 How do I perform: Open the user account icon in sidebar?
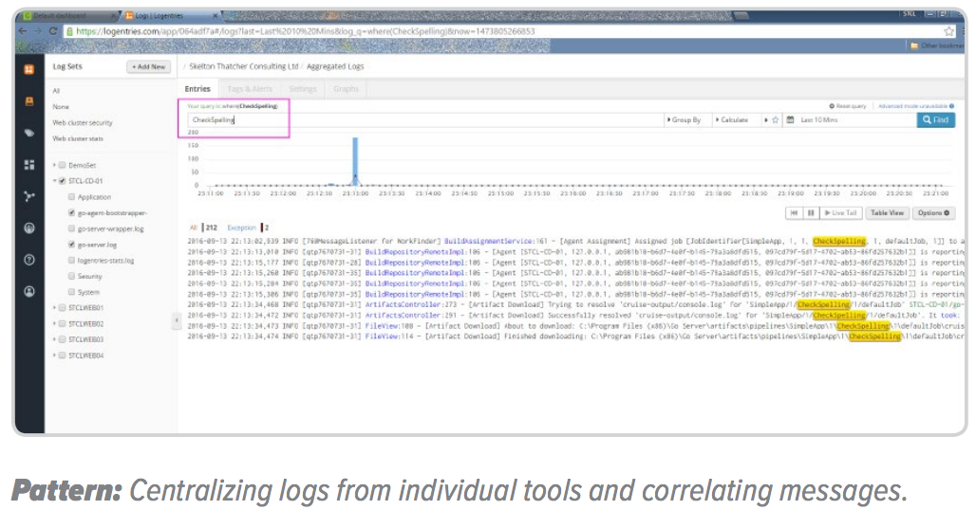click(29, 291)
